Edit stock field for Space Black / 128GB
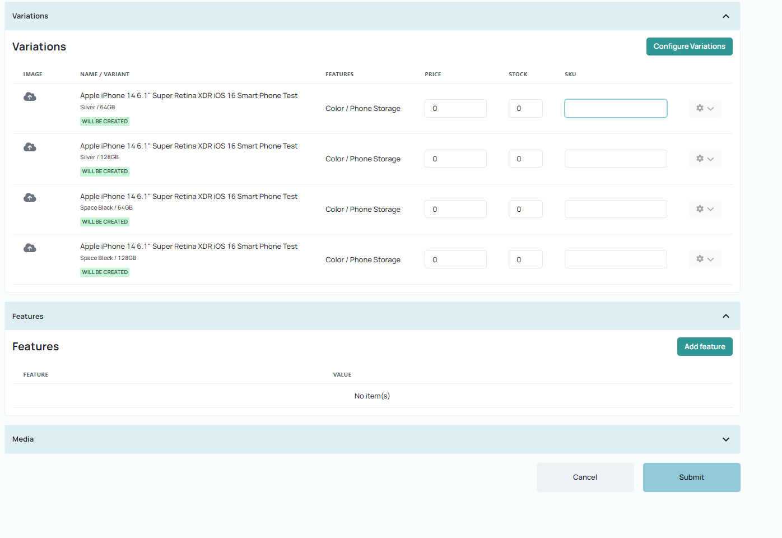 (525, 259)
